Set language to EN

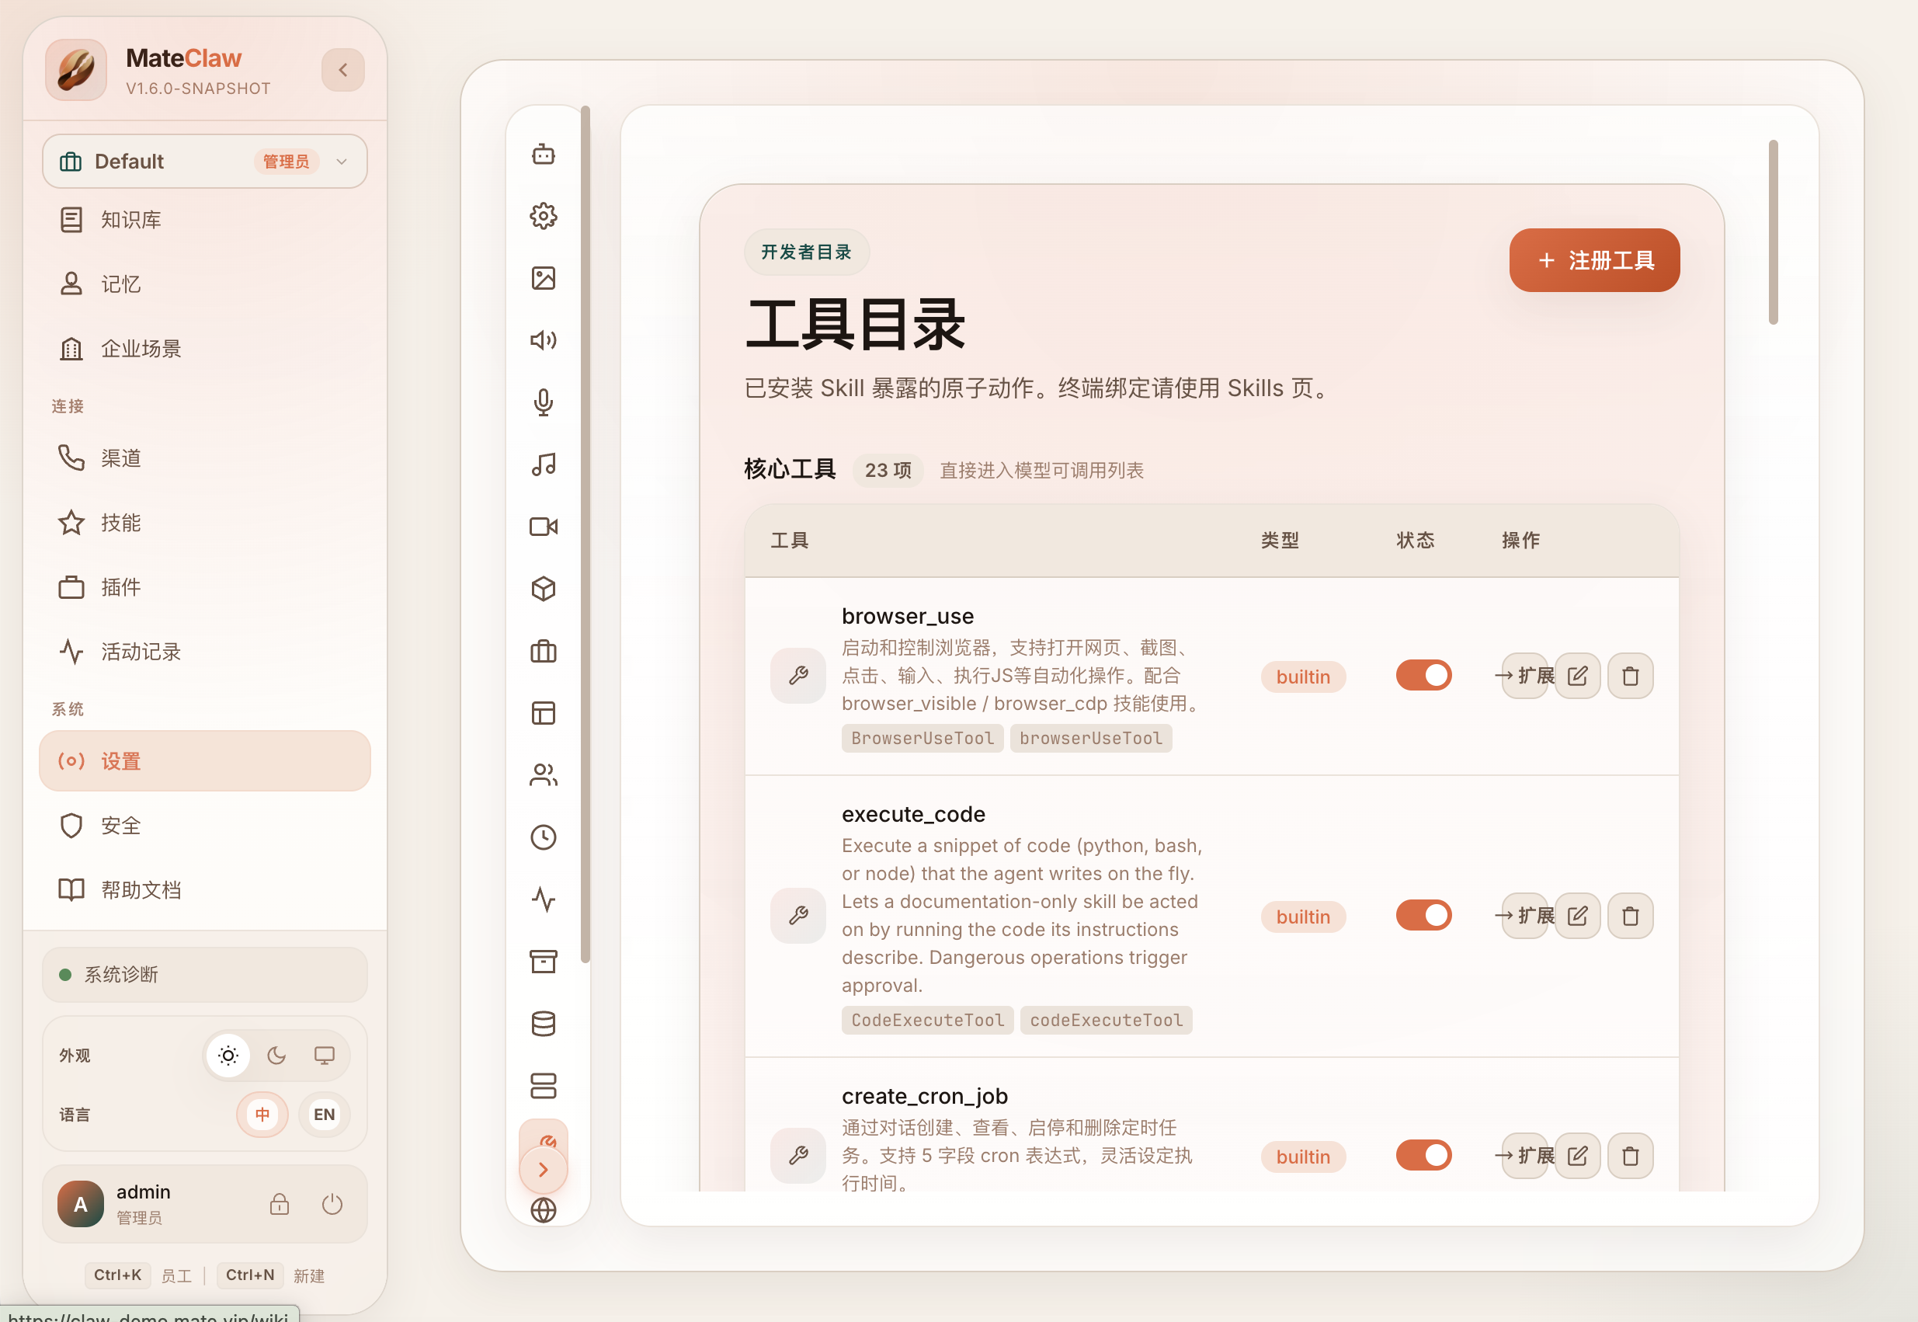pos(325,1115)
